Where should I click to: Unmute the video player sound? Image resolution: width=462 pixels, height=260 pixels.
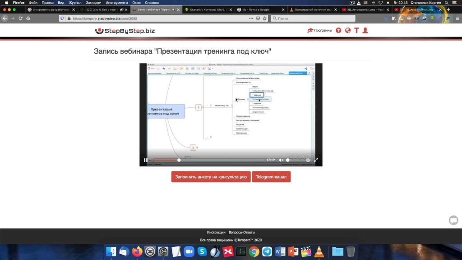[x=281, y=160]
